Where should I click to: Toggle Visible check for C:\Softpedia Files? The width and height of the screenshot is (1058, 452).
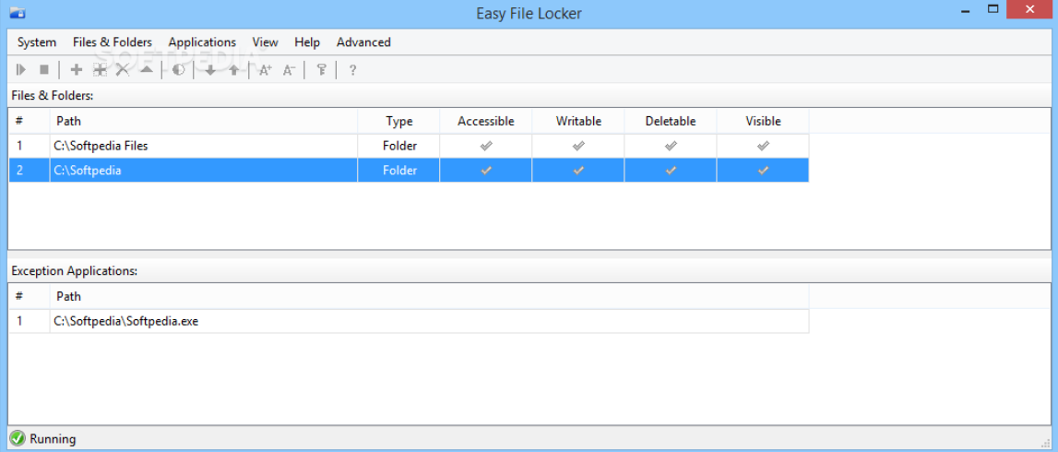763,146
